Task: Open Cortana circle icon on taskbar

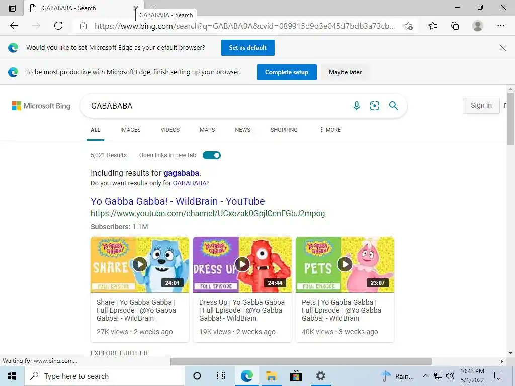Action: click(197, 376)
